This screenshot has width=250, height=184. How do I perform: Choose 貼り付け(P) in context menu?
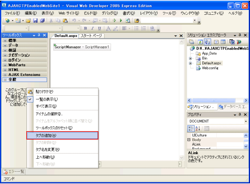tap(62, 92)
